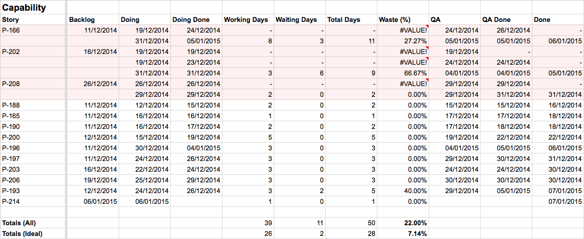
Task: Click the Waiting Days header cell
Action: [296, 20]
